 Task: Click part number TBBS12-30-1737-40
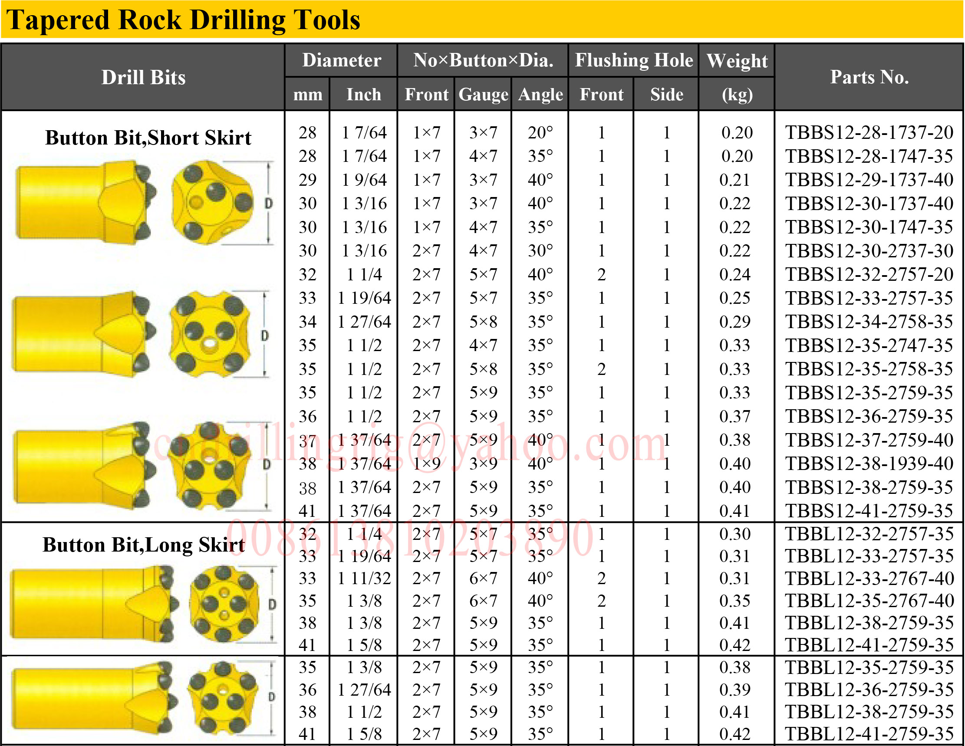click(869, 204)
